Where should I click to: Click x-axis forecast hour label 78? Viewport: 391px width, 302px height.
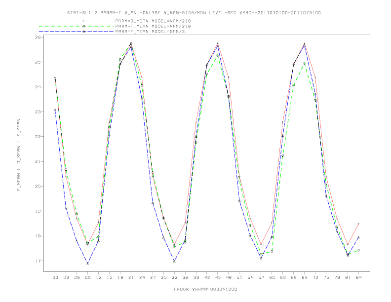tap(337, 277)
